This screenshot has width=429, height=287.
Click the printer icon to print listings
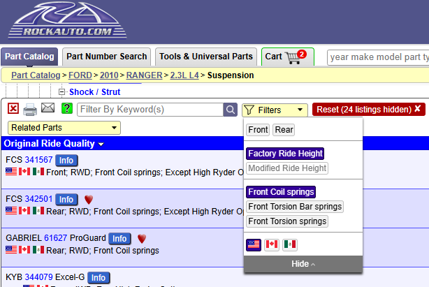click(x=30, y=109)
